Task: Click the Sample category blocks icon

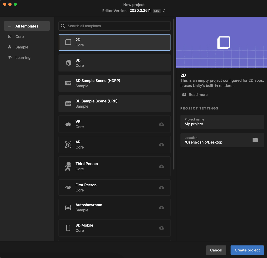Action: (x=10, y=47)
